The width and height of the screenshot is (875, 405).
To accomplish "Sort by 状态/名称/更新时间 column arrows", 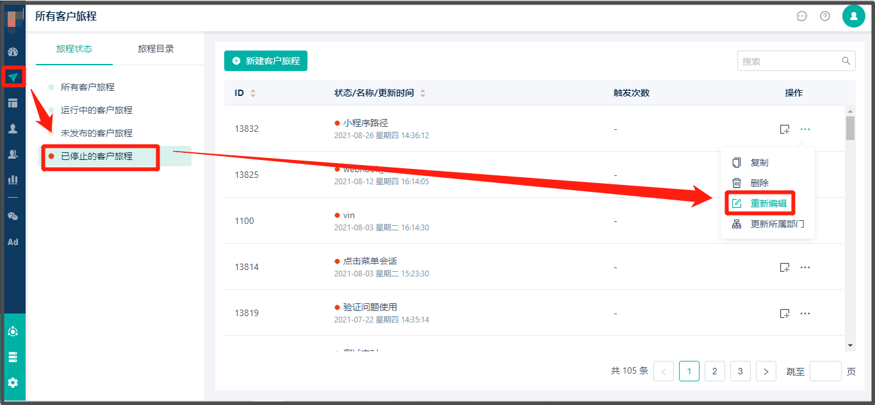I will (x=423, y=93).
